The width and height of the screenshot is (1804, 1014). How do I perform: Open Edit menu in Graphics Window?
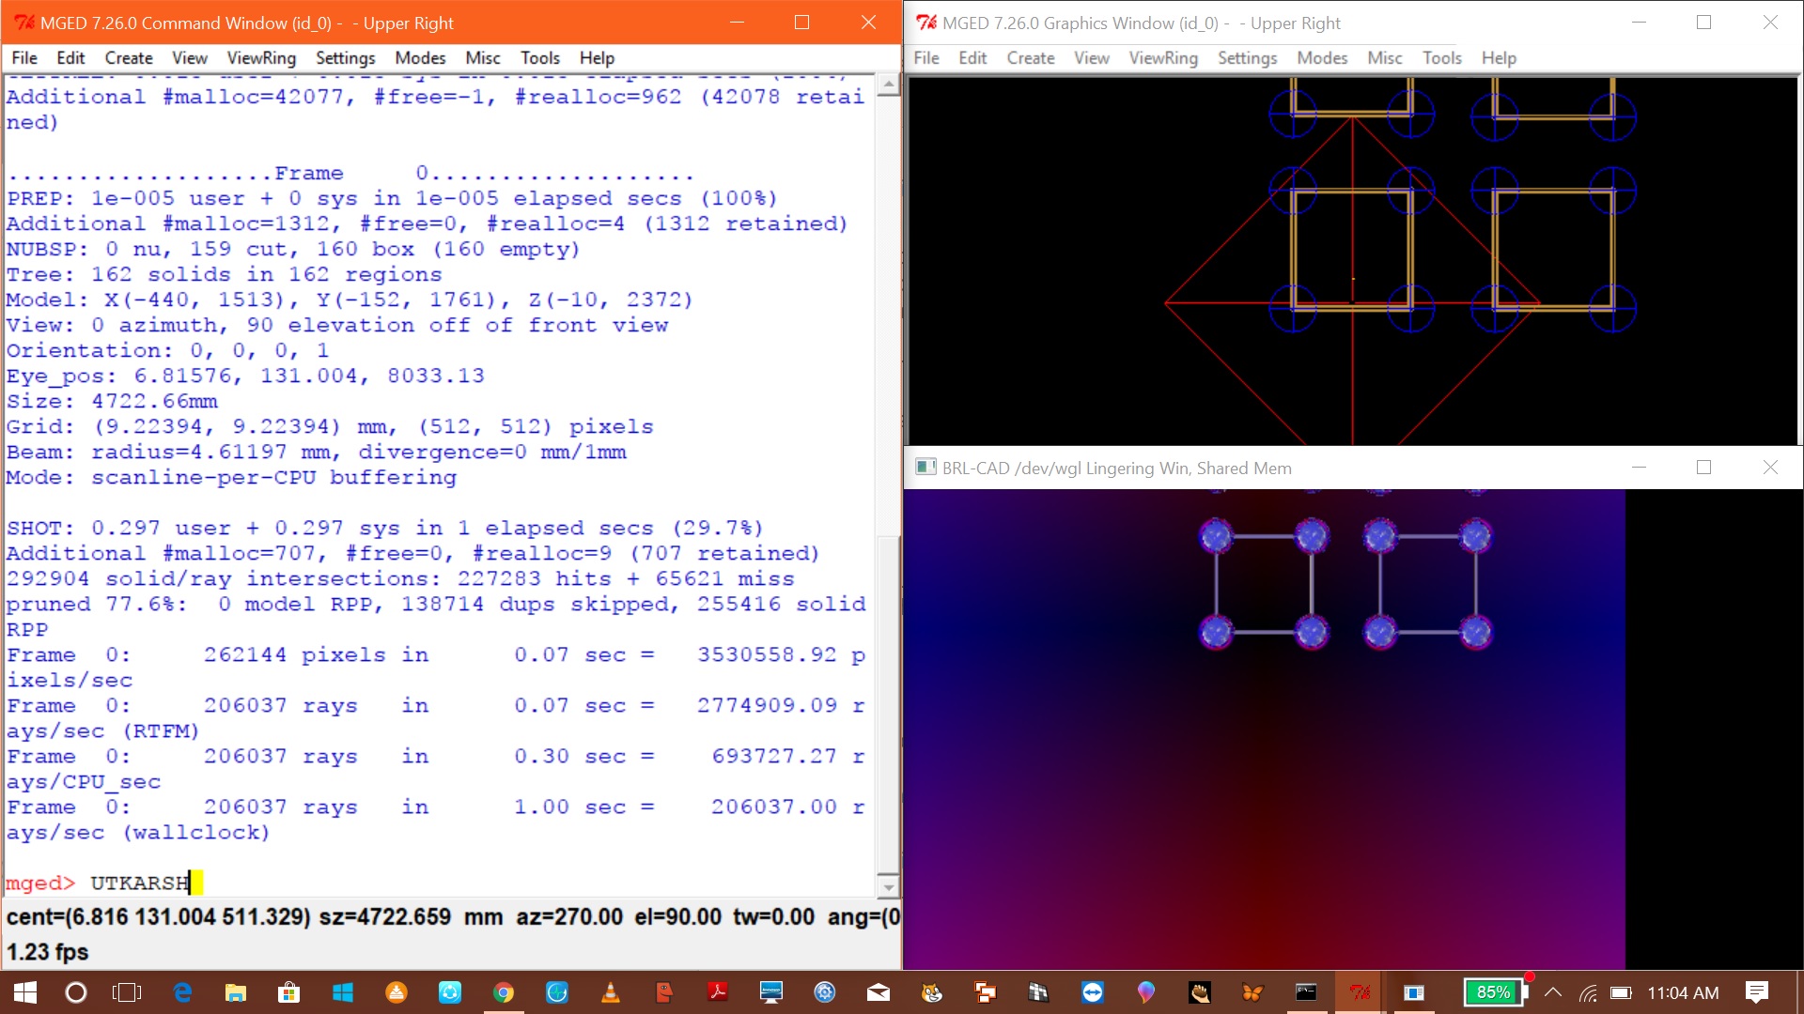coord(972,58)
